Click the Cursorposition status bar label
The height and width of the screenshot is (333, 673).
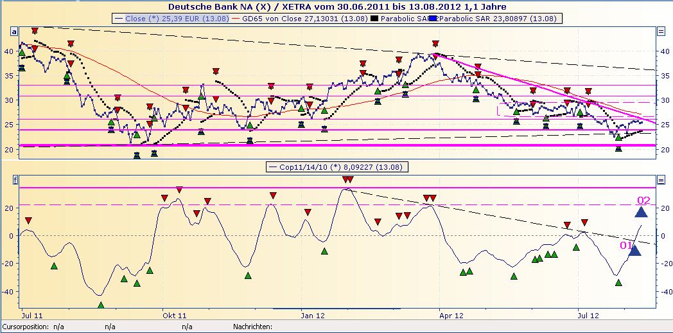25,327
